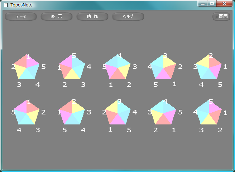Select pentagon with 2 on top, 3 right

coord(72,112)
